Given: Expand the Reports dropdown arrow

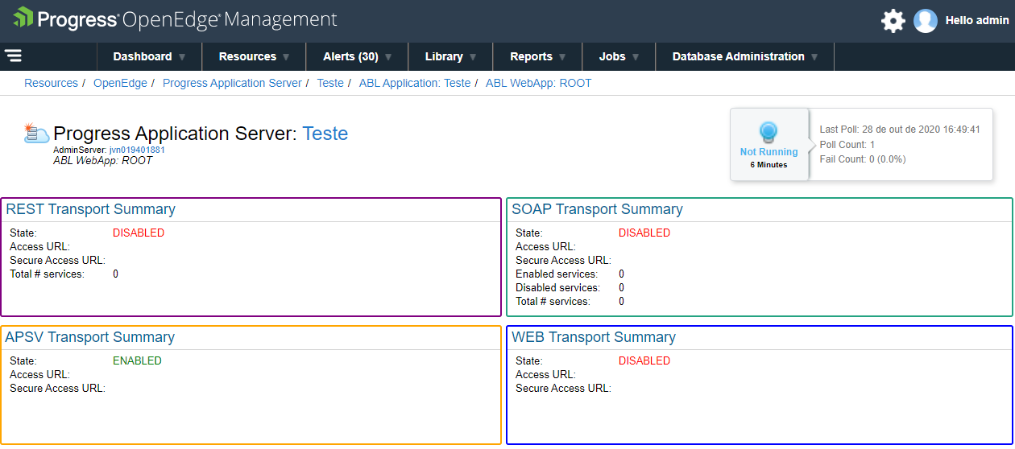Looking at the screenshot, I should (x=562, y=57).
